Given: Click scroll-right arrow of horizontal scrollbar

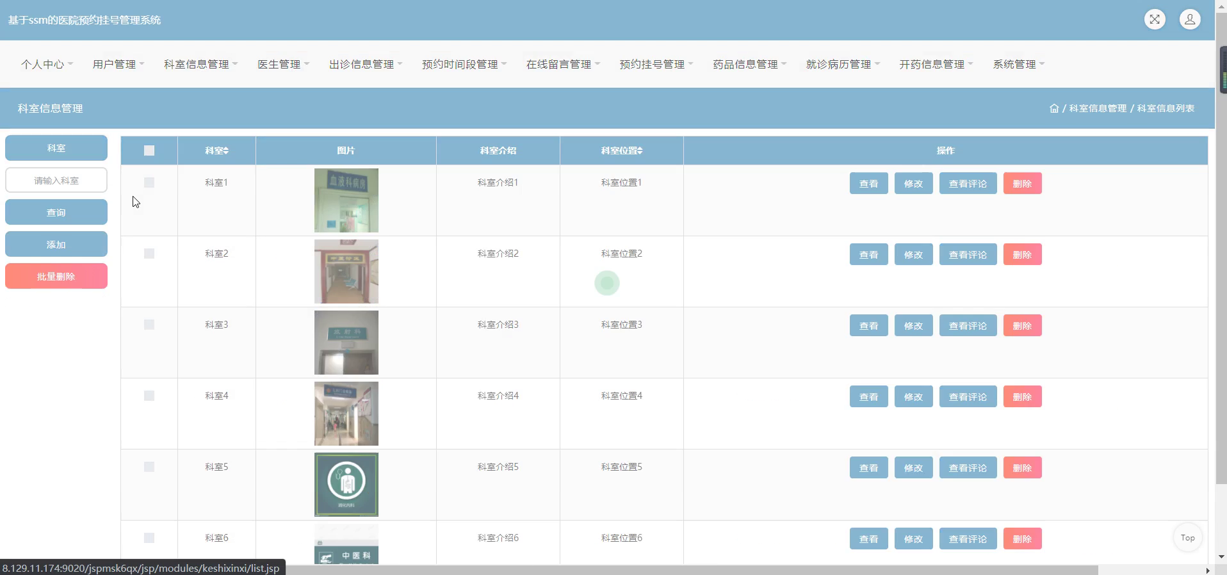Looking at the screenshot, I should pyautogui.click(x=1208, y=570).
